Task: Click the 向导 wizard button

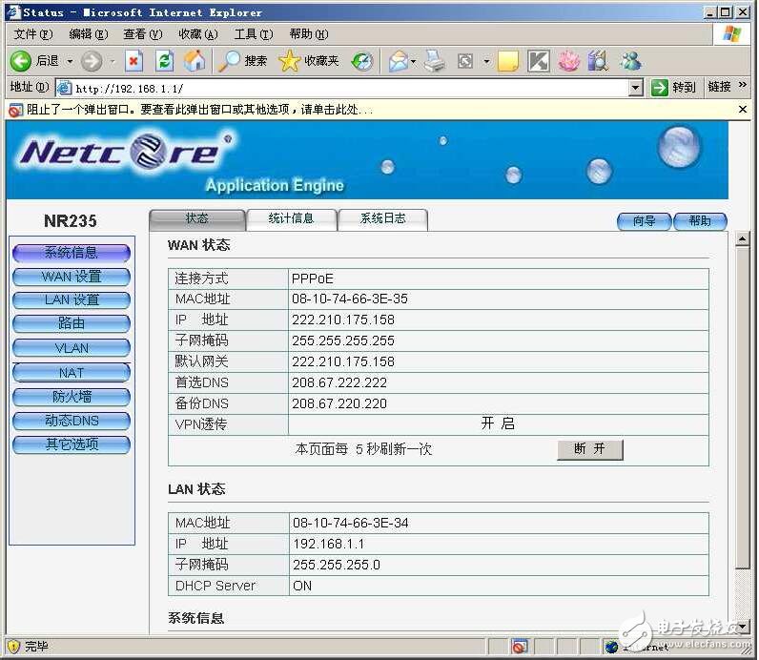Action: [x=645, y=221]
